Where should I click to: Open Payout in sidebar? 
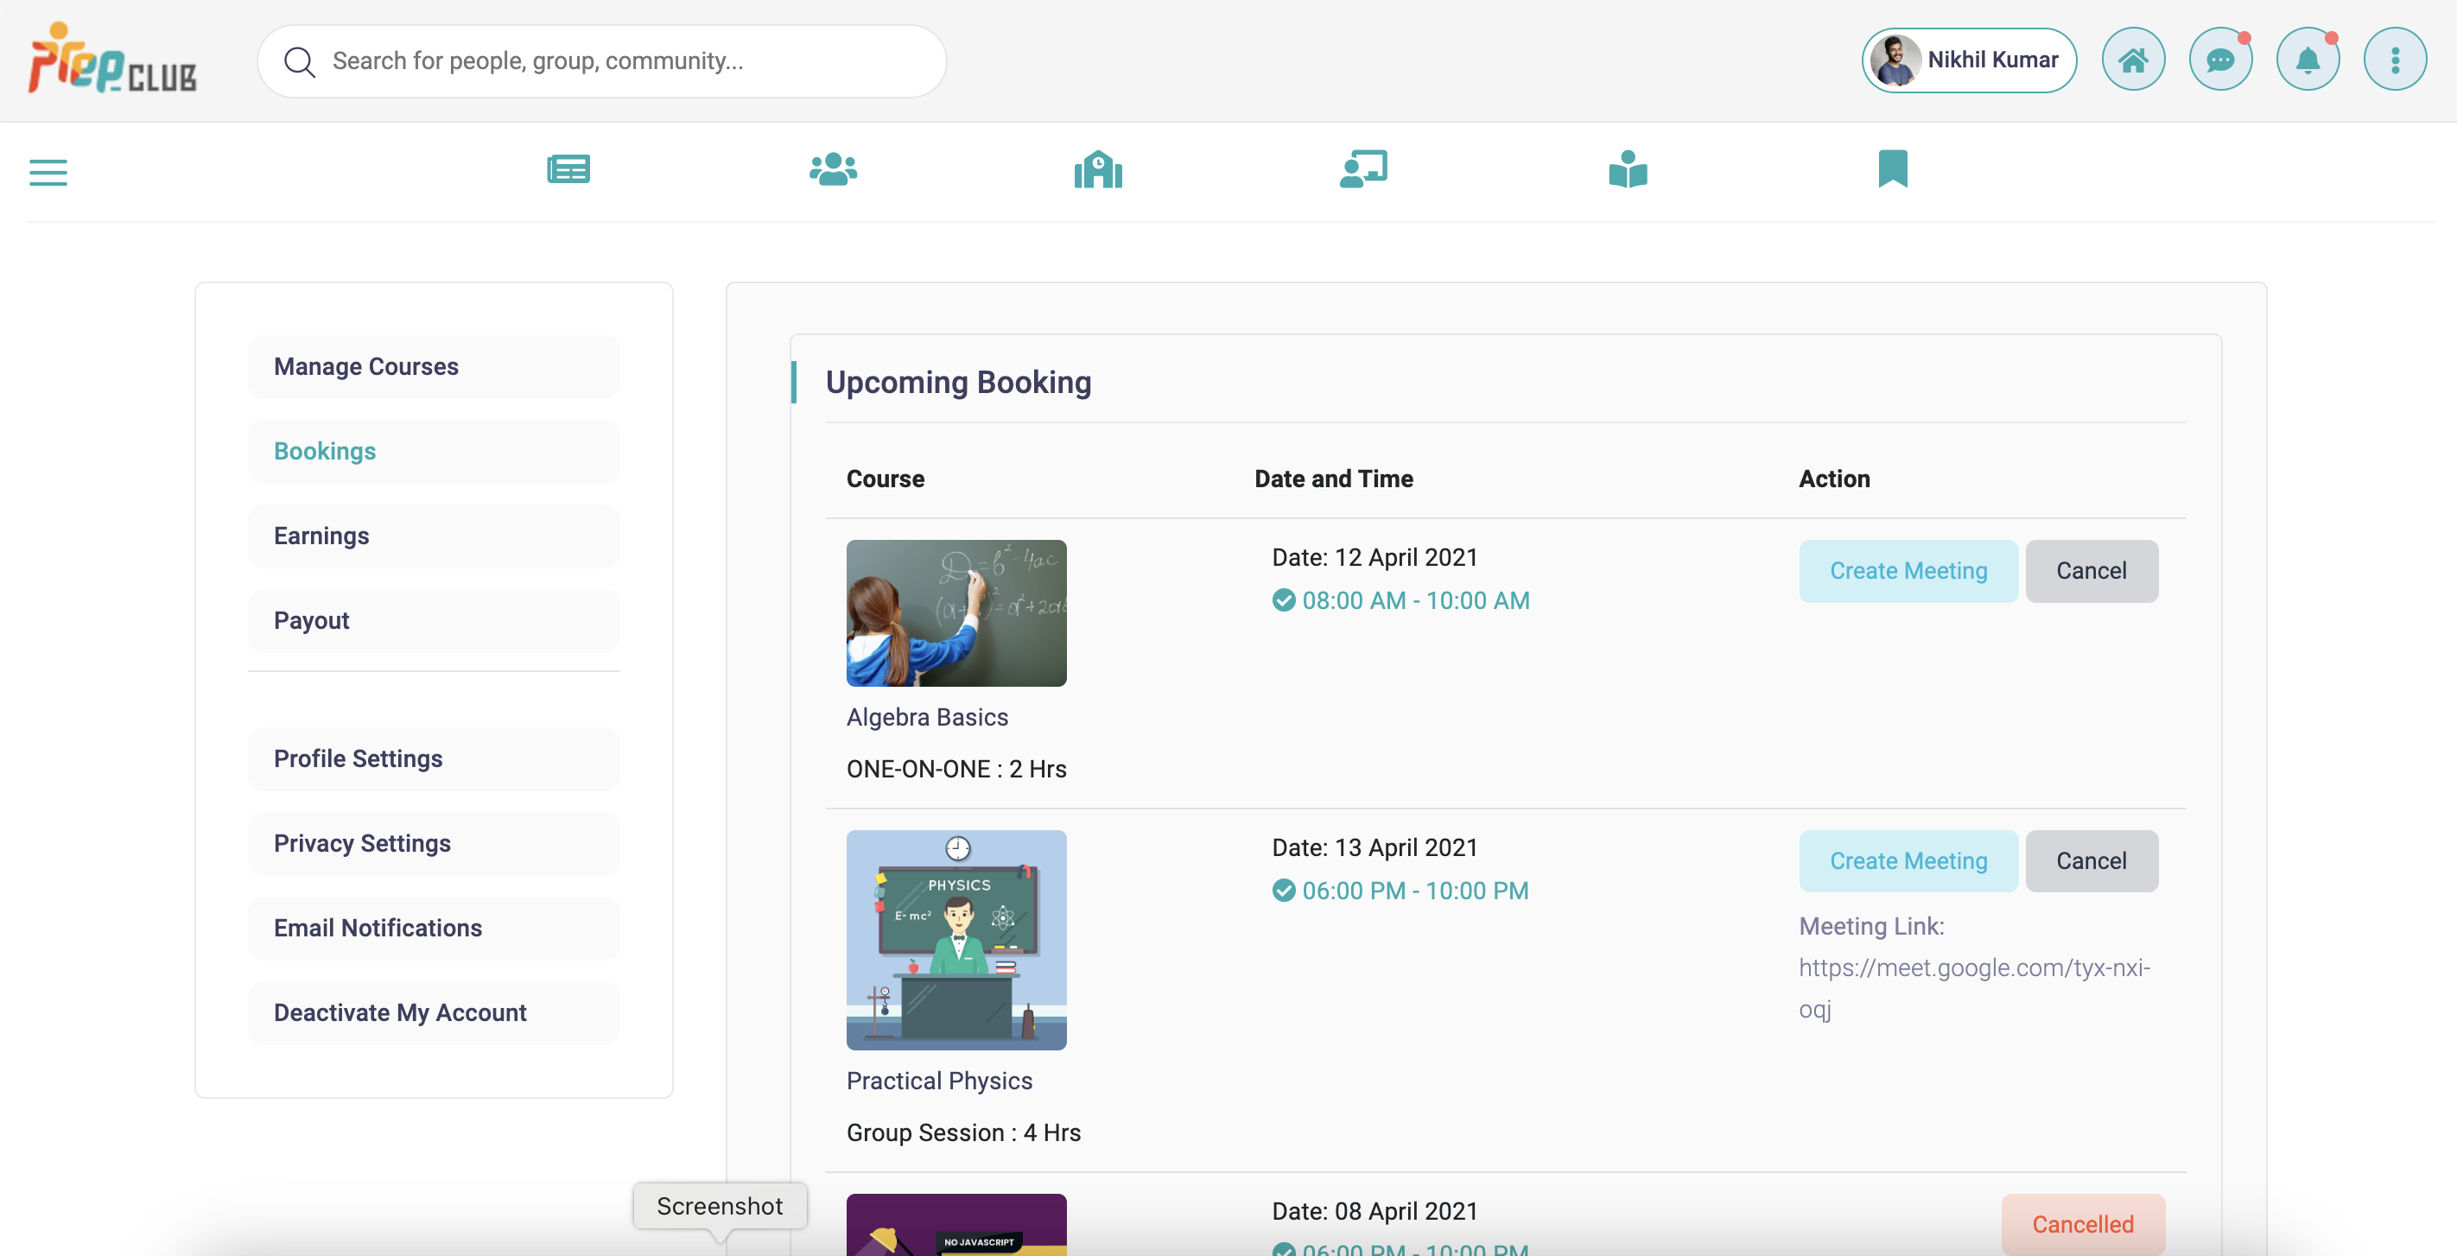click(x=434, y=621)
